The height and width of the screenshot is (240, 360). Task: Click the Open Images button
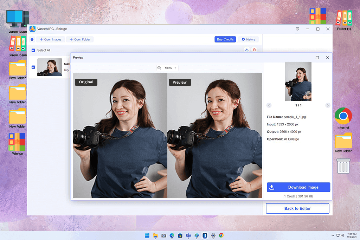click(51, 39)
